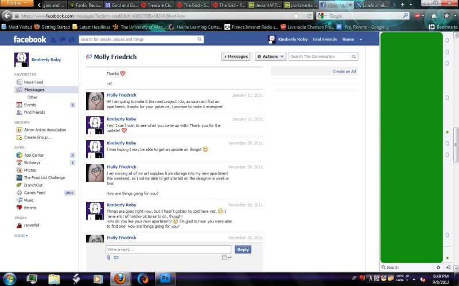Image resolution: width=459 pixels, height=286 pixels.
Task: Click Create an Ad link
Action: tap(344, 71)
